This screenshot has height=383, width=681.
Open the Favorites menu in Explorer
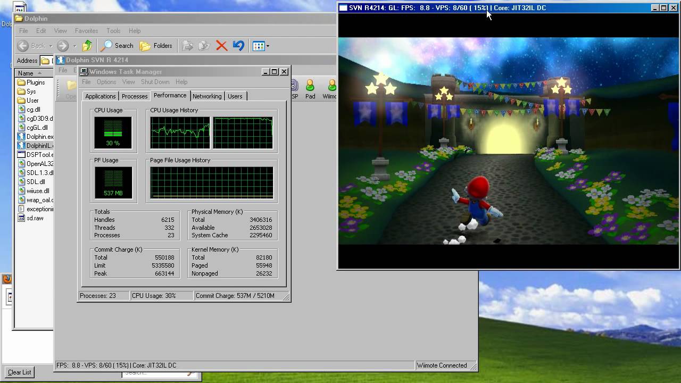click(86, 31)
